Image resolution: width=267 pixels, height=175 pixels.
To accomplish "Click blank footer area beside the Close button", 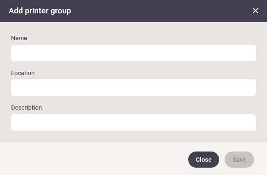I will 93,159.
